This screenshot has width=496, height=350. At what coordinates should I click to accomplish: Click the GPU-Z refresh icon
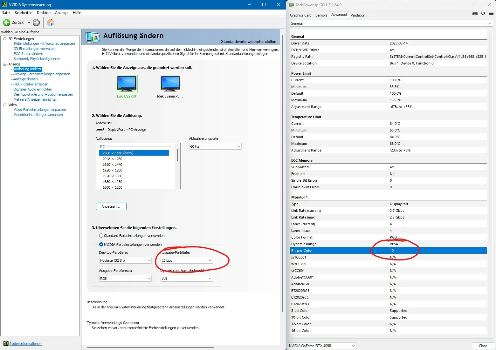pos(483,13)
